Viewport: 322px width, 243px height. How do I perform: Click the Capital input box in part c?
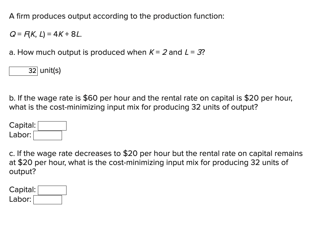tap(52, 190)
